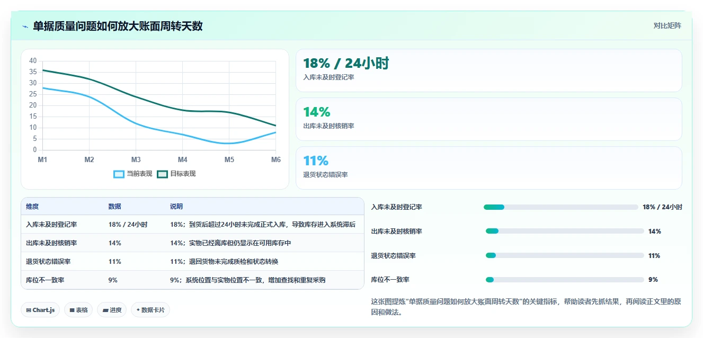Select the 进度 tag chip
This screenshot has height=338, width=703.
(x=112, y=310)
